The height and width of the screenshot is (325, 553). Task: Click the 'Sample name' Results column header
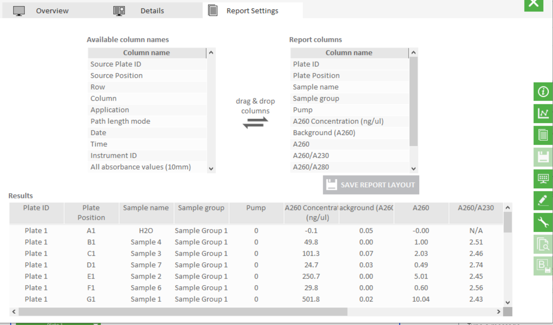click(146, 208)
